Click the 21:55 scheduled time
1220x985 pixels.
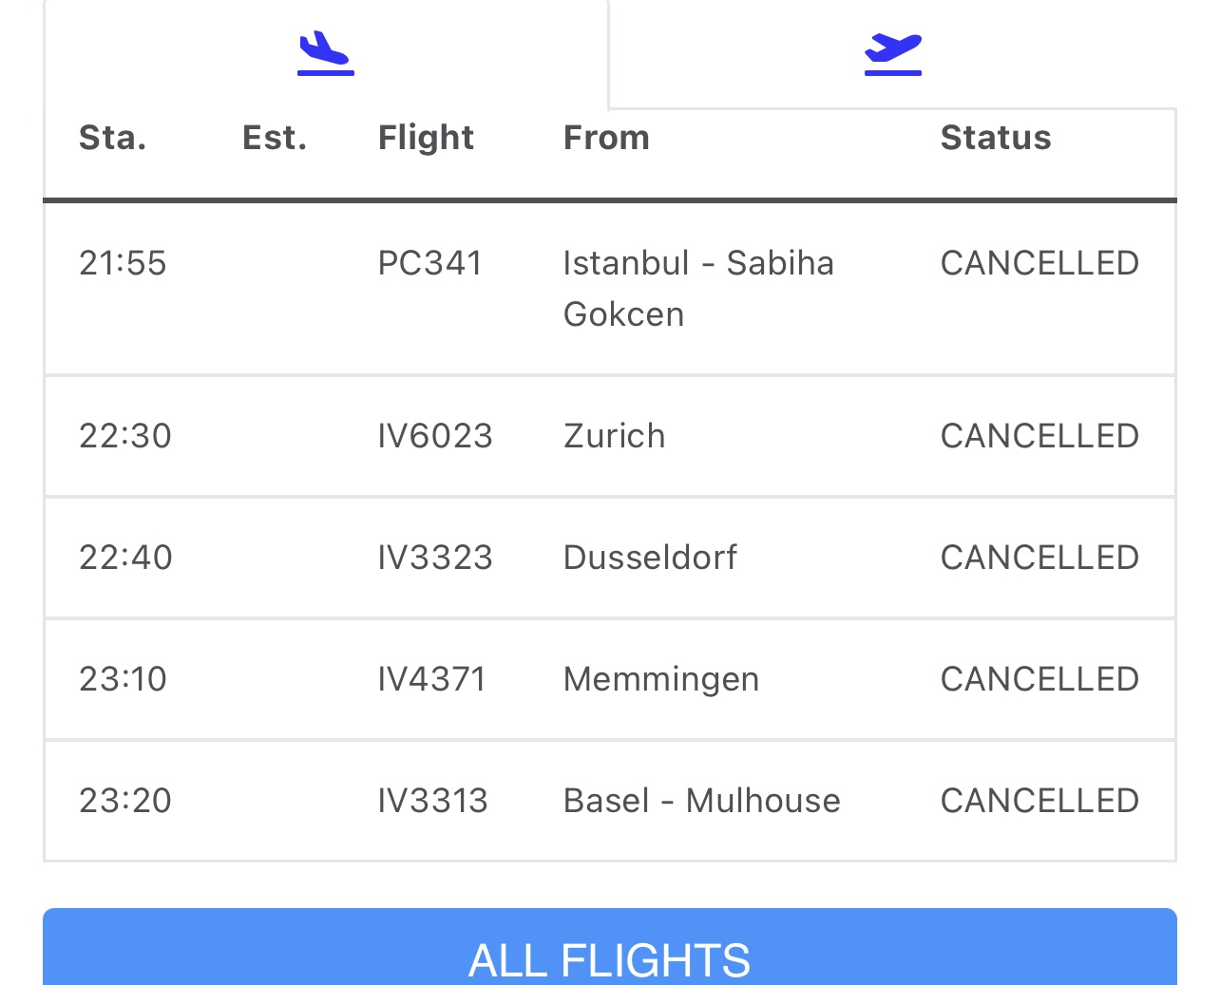[x=123, y=263]
